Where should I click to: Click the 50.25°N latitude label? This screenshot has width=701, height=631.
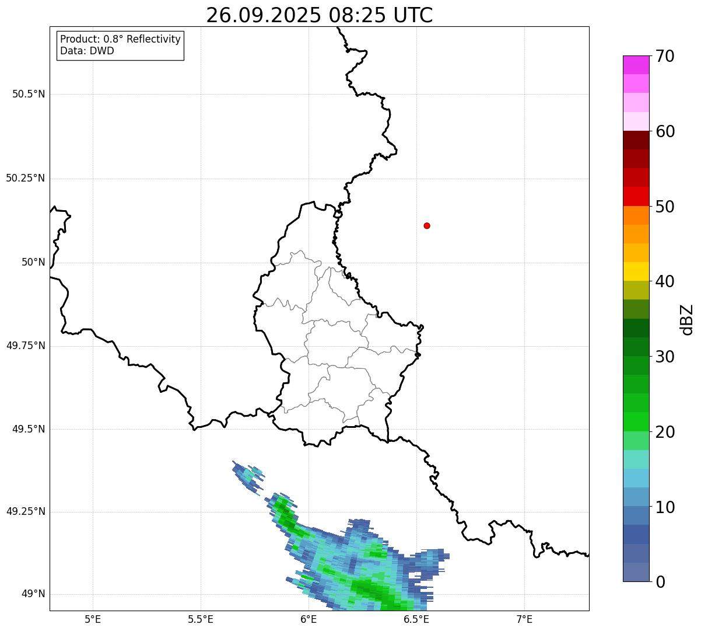click(26, 178)
